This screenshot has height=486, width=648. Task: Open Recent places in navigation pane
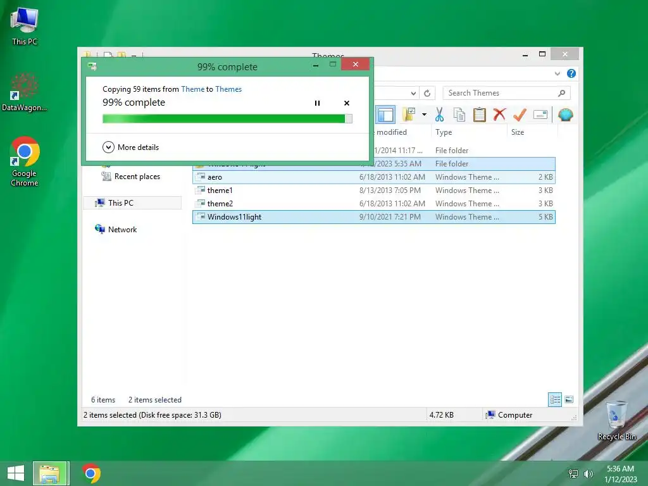tap(131, 177)
